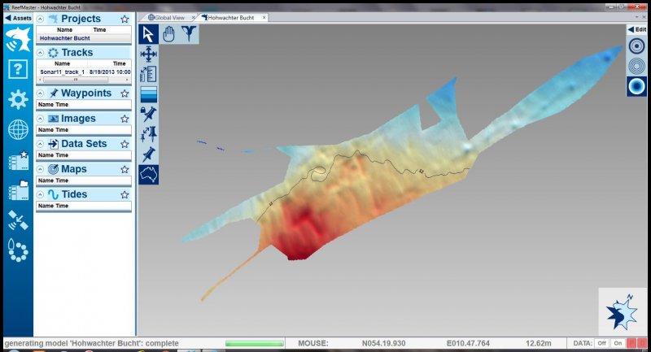Click the Tracks horizontal scrollbar thumb
The image size is (651, 352).
tap(76, 80)
